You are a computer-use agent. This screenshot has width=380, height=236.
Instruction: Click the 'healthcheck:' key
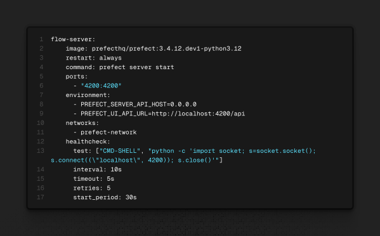click(x=88, y=141)
